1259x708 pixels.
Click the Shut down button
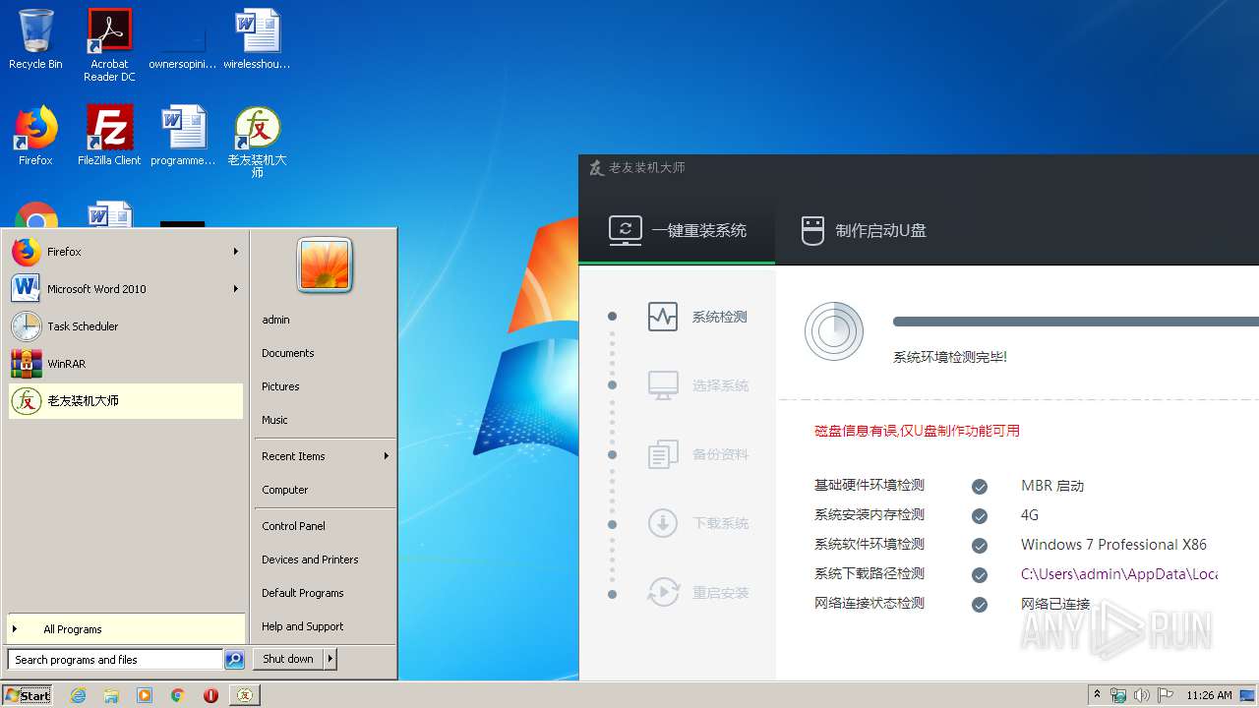point(288,659)
